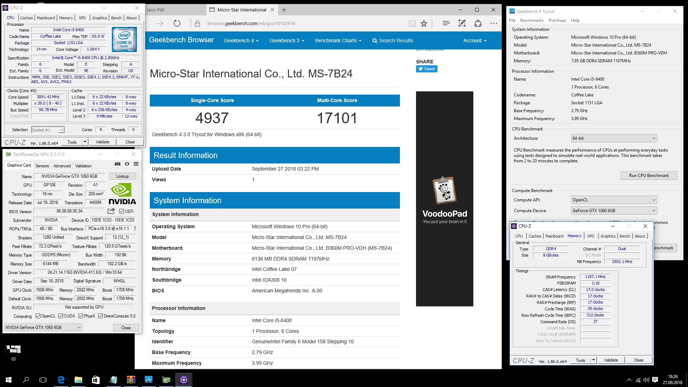688x387 pixels.
Task: Open the Sensors tab in GPU-Z
Action: [x=42, y=166]
